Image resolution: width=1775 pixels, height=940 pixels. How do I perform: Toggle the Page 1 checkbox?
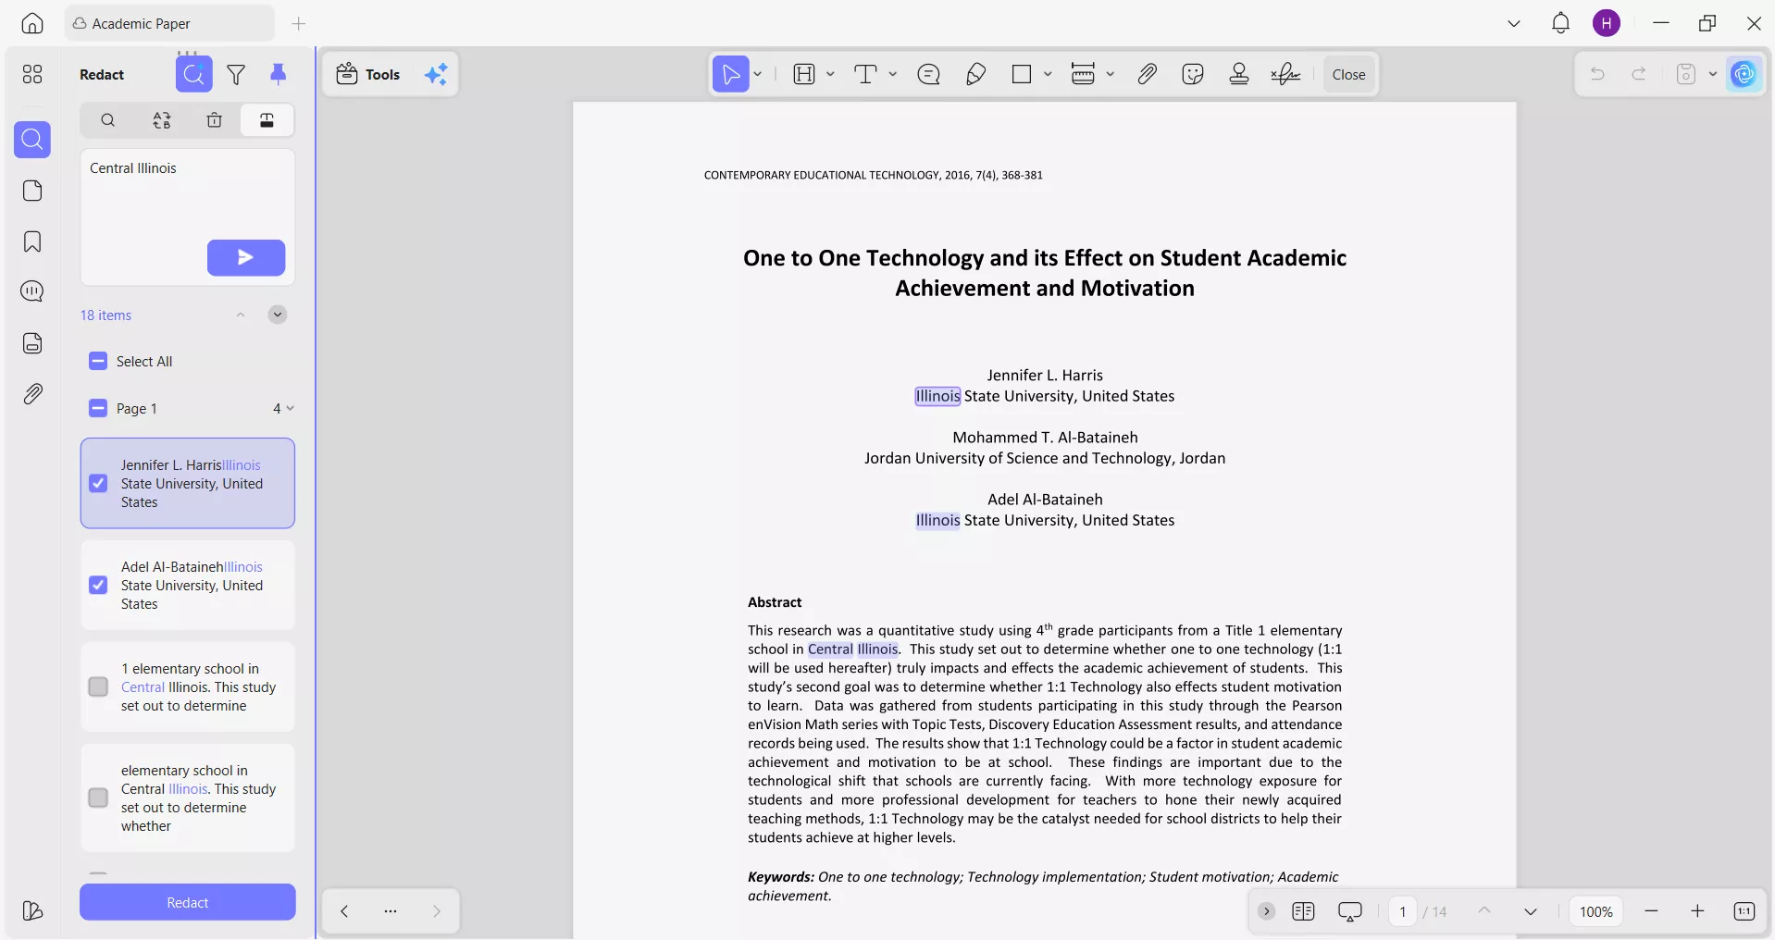pos(98,408)
